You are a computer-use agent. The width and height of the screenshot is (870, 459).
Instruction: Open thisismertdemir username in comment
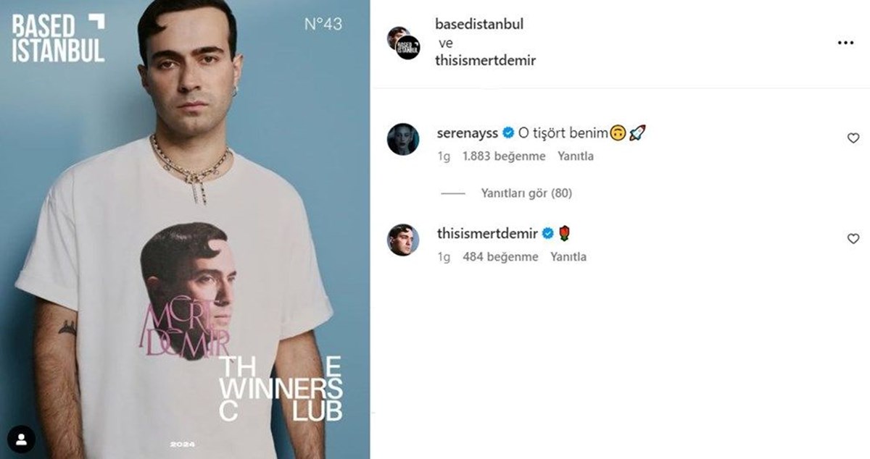coord(487,233)
